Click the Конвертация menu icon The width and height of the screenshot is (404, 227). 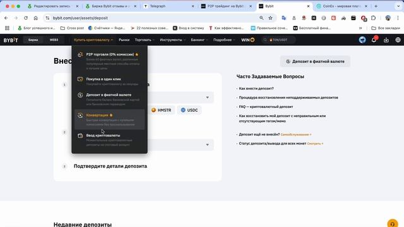point(80,115)
